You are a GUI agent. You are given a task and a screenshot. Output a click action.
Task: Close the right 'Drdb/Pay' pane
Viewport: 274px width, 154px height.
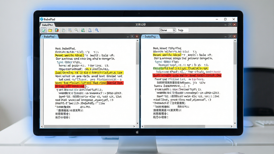click(234, 36)
